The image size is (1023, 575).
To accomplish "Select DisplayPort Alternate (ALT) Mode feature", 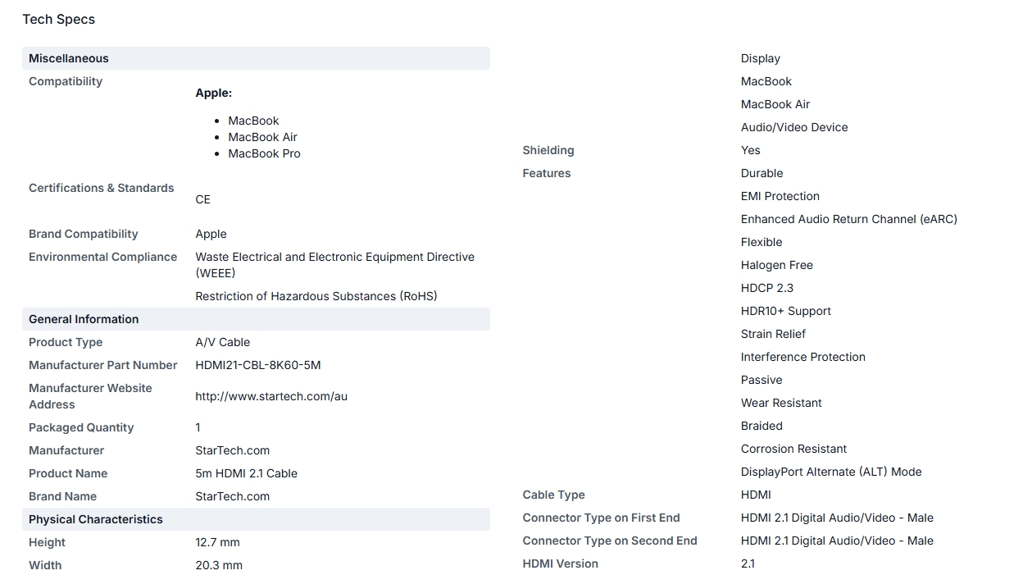I will [x=831, y=472].
